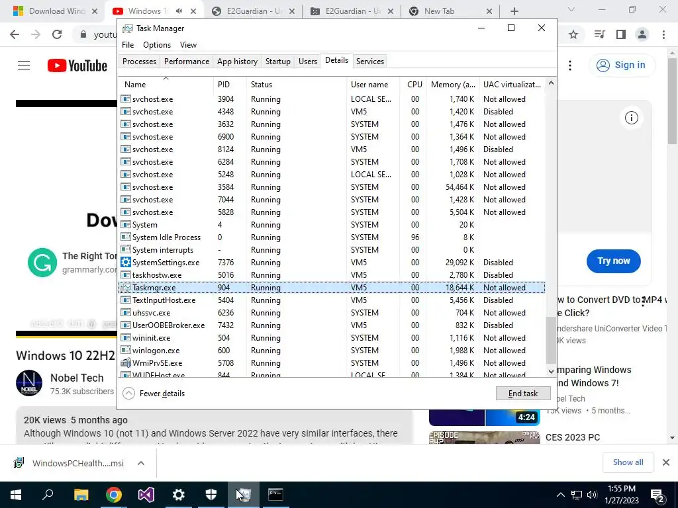
Task: Select the winlogon.exe process row
Action: pos(332,351)
